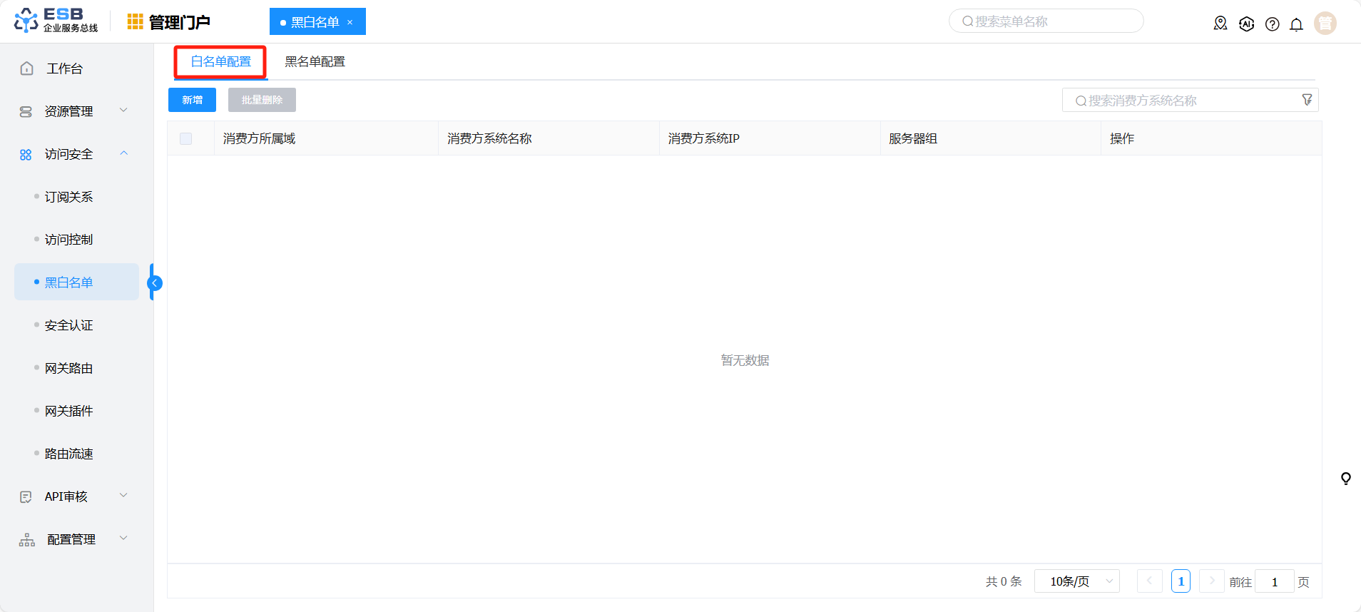Open the 管理门户 grid menu icon
Screen dimensions: 1361x612
(x=135, y=22)
